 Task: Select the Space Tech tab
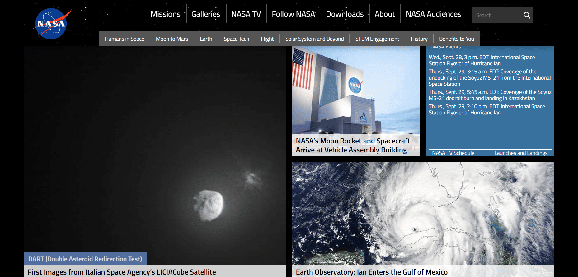(236, 39)
